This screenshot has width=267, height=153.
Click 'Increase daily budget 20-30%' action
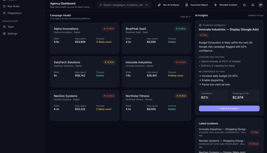(218, 76)
